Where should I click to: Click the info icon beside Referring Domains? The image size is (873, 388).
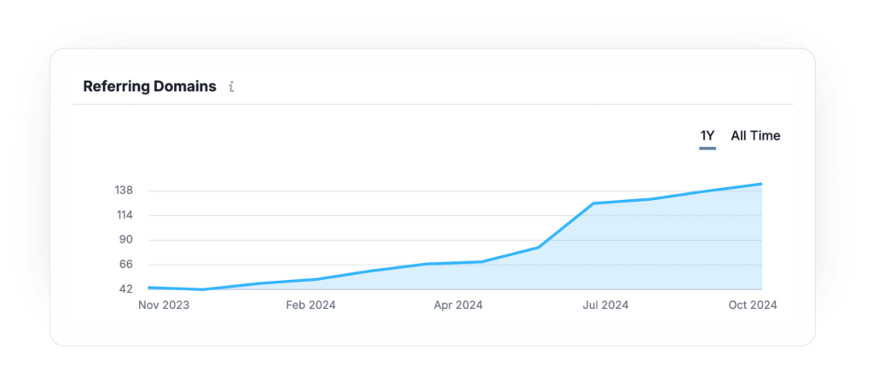pos(231,87)
